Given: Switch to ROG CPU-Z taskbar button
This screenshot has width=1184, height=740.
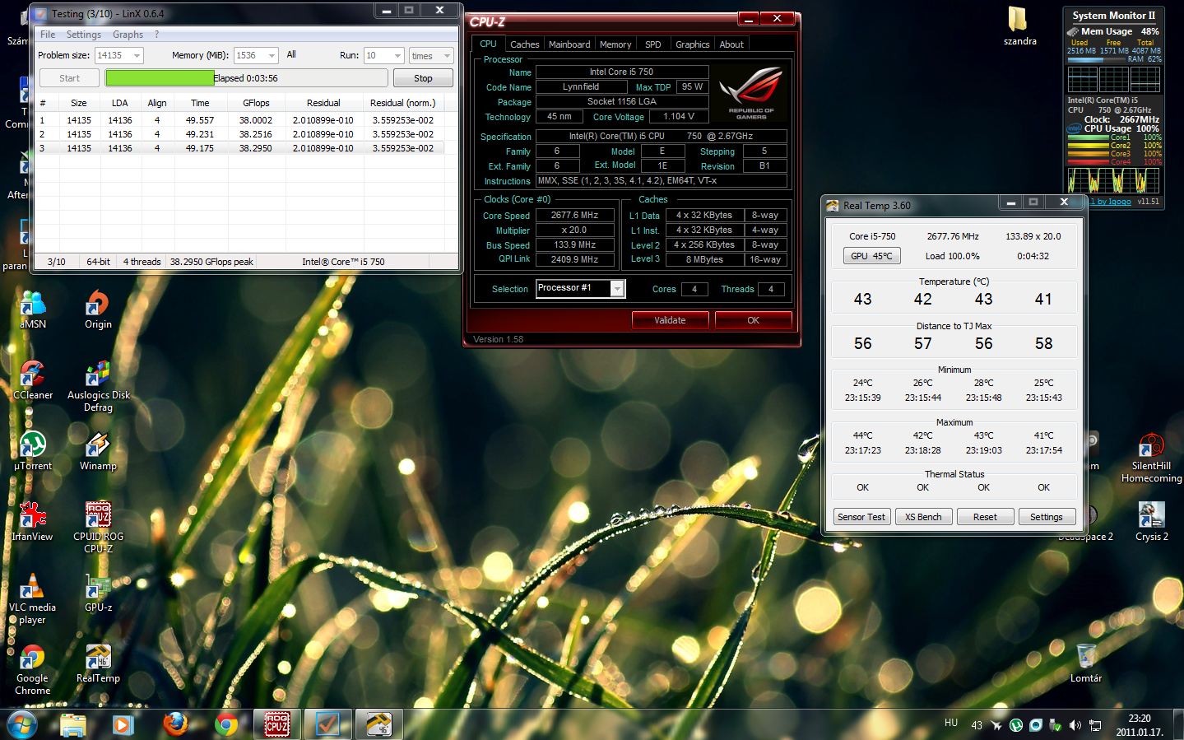Looking at the screenshot, I should click(x=276, y=724).
